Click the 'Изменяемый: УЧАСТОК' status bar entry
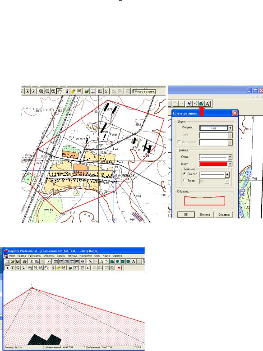263x351 pixels. click(x=60, y=347)
